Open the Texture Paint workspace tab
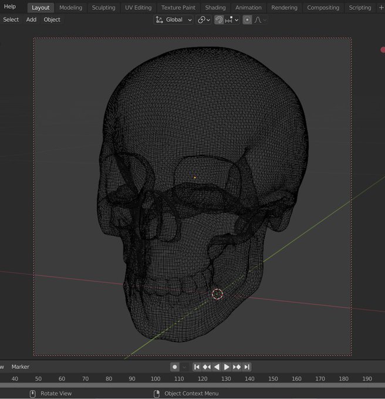 pyautogui.click(x=178, y=8)
